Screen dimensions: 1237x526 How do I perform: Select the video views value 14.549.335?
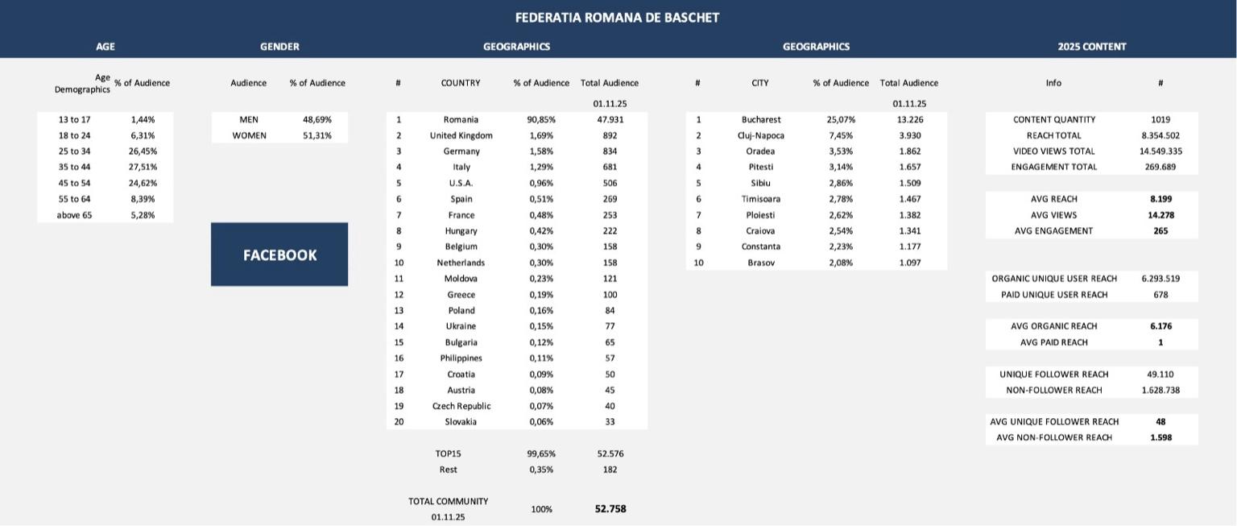[1160, 151]
